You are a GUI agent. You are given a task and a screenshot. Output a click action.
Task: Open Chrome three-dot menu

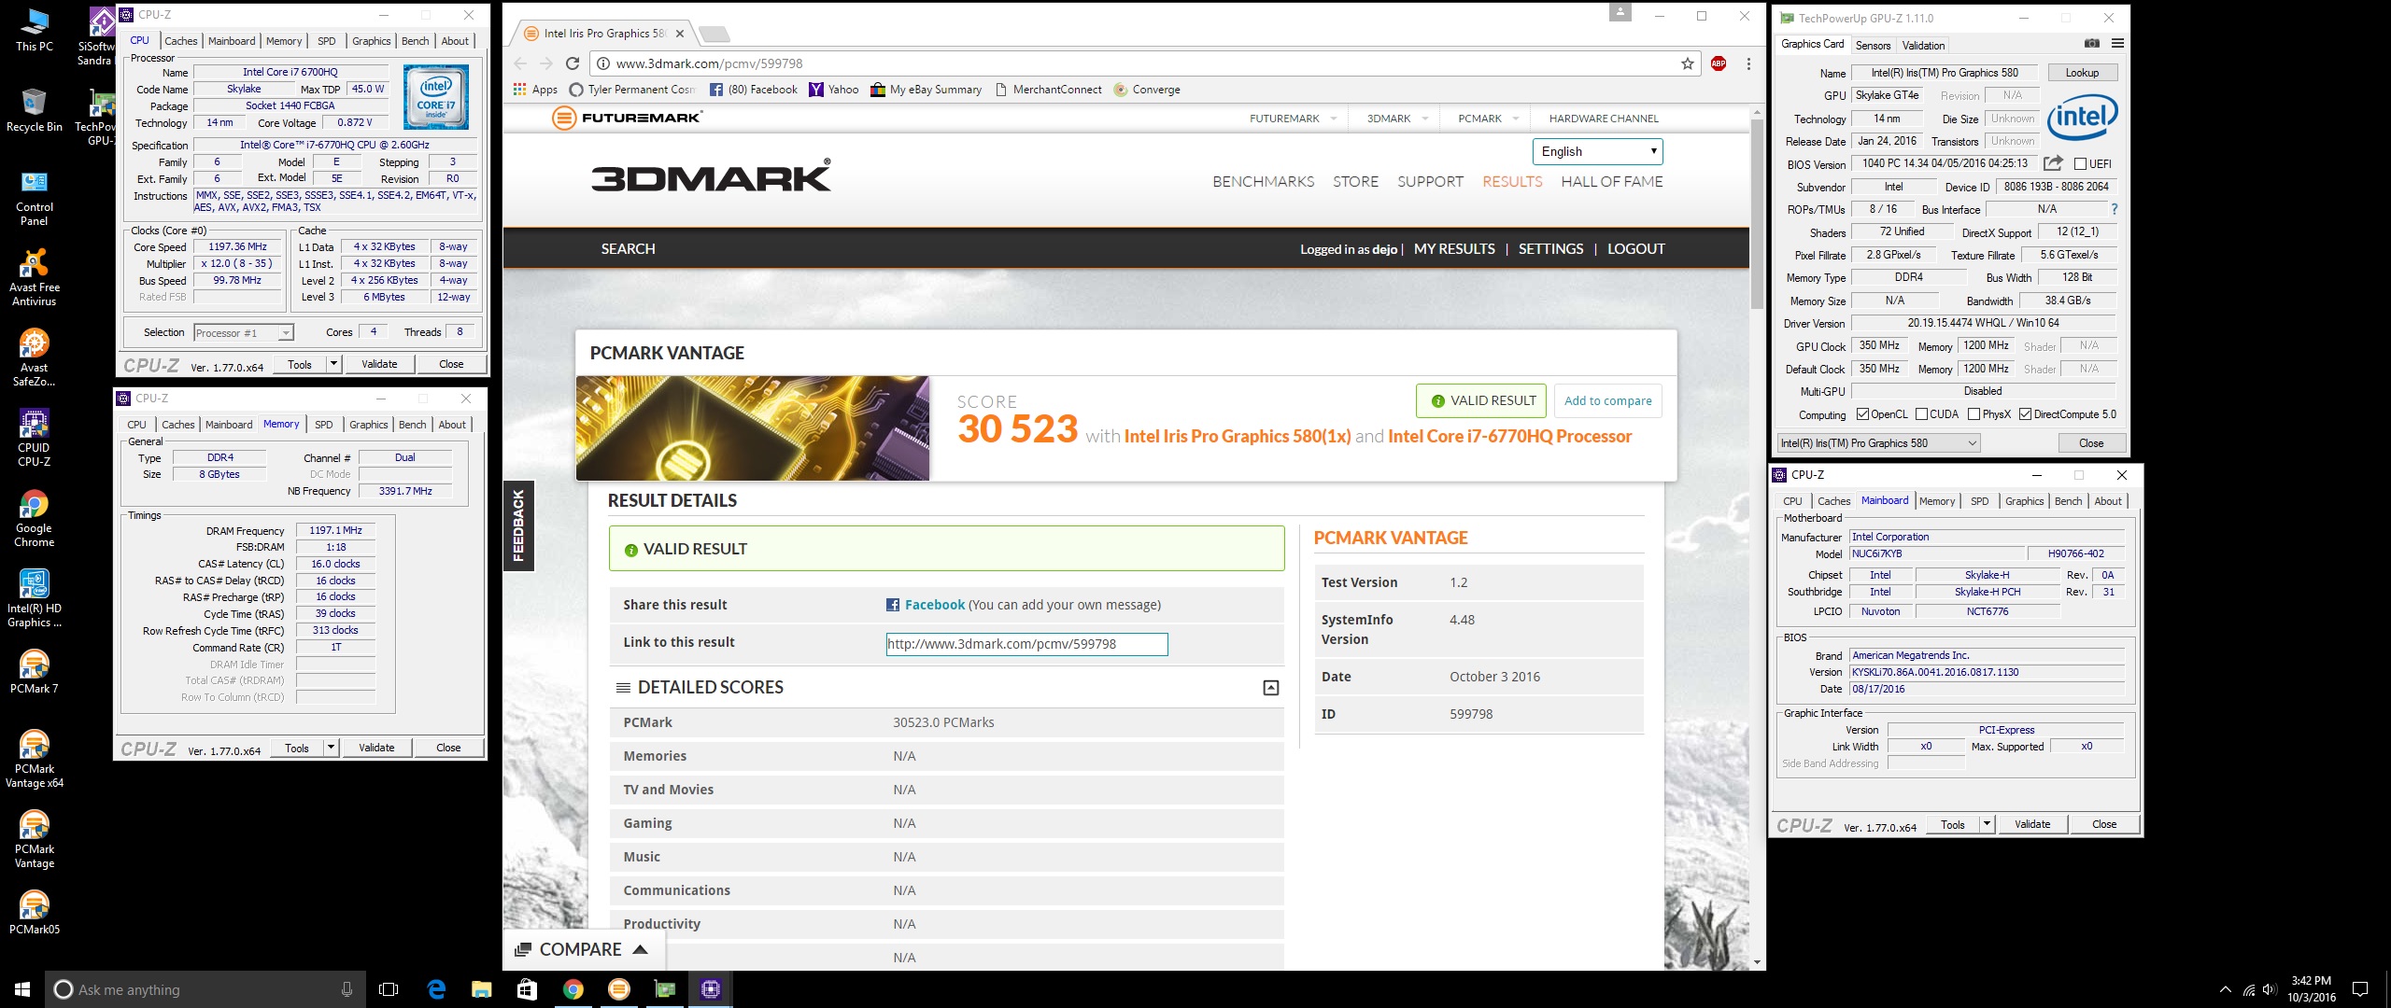[1748, 63]
